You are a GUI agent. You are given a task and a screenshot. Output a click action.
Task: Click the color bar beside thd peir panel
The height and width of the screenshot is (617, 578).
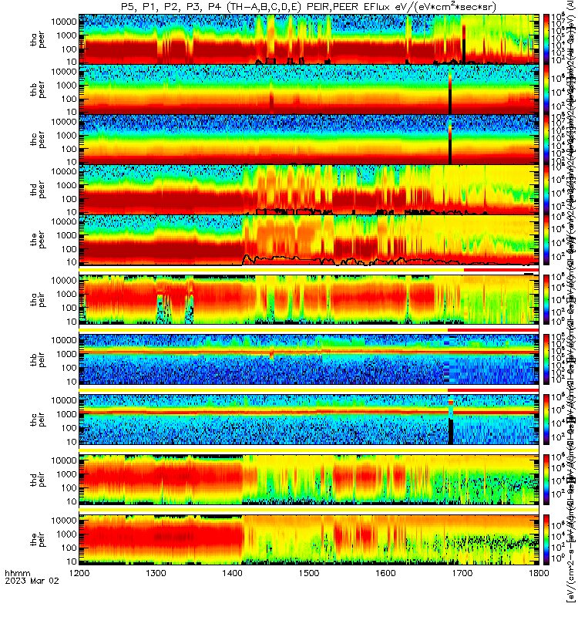(546, 479)
